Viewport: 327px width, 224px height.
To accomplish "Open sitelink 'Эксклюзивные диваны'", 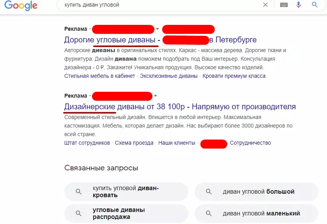I will pyautogui.click(x=168, y=76).
